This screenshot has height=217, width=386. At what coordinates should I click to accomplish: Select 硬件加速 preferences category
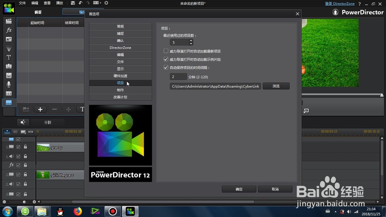tap(120, 76)
